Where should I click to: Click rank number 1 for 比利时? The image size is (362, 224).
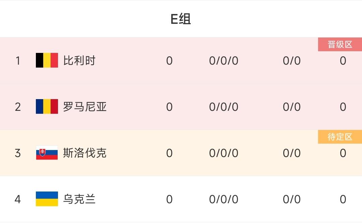[x=18, y=61]
